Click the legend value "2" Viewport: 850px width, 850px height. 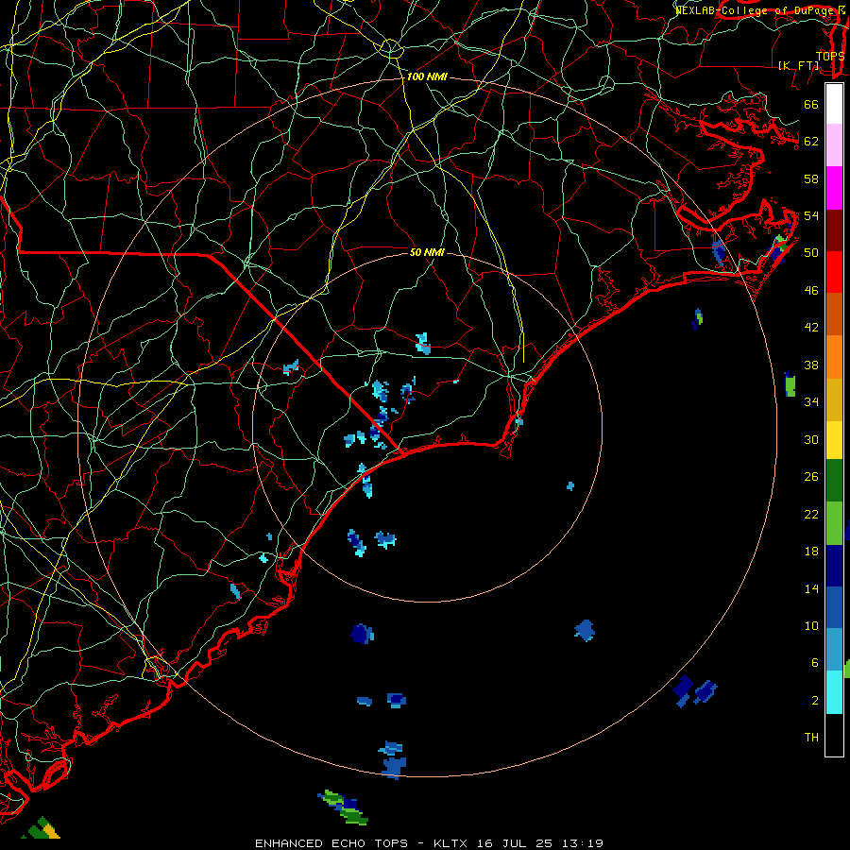coord(814,701)
